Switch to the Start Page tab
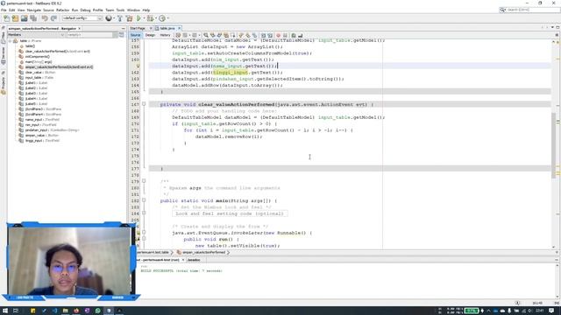Image resolution: width=561 pixels, height=315 pixels. pyautogui.click(x=138, y=28)
